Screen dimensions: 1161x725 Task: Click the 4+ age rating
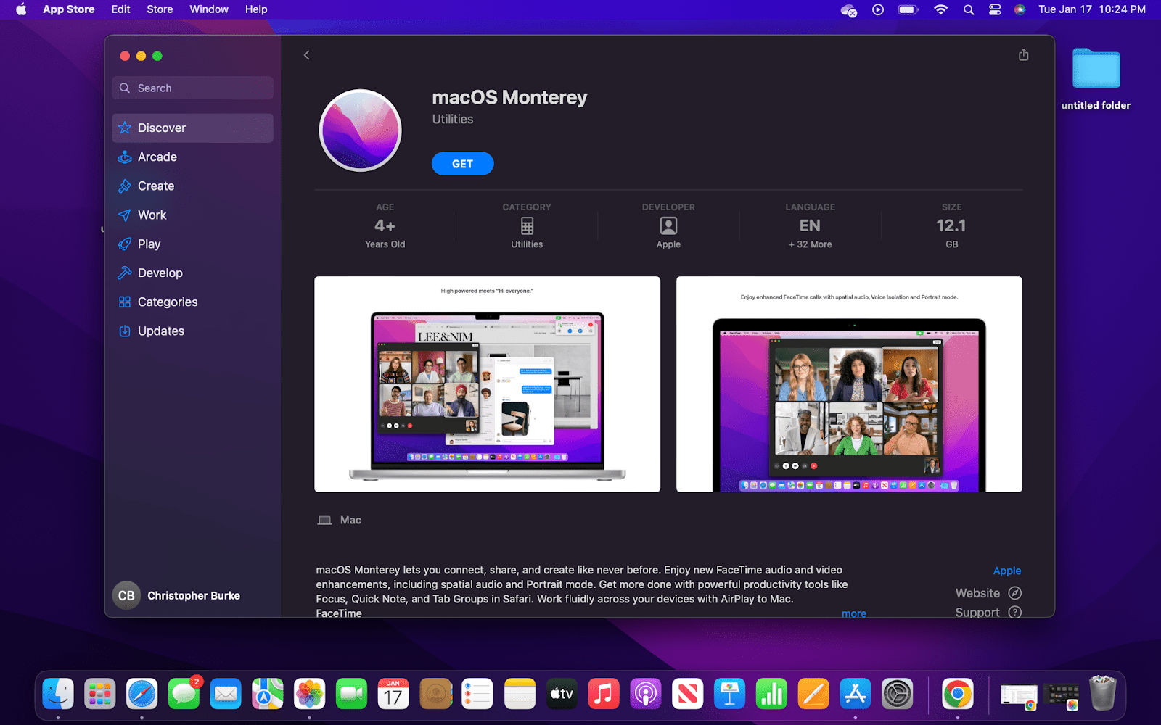[385, 225]
